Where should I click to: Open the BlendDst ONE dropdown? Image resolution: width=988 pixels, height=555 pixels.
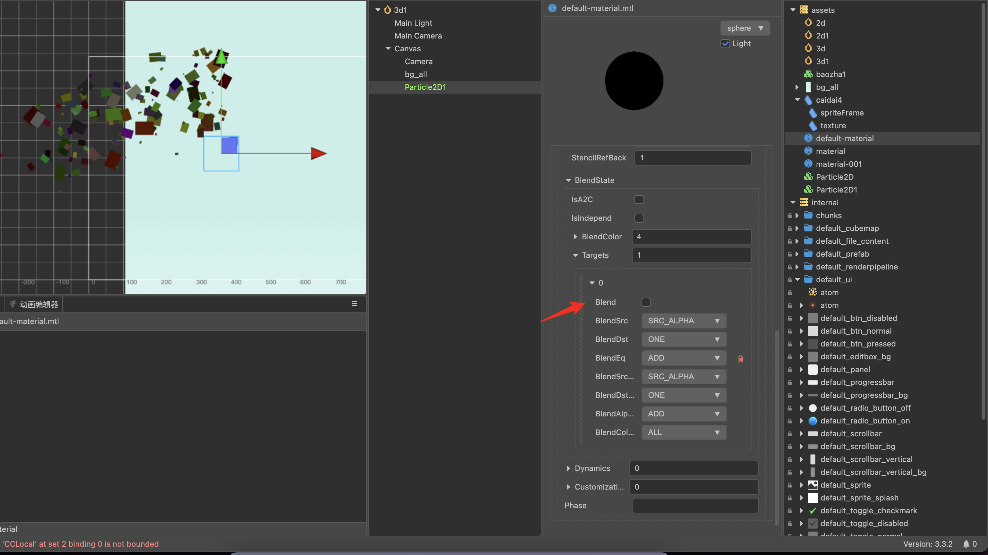tap(684, 339)
